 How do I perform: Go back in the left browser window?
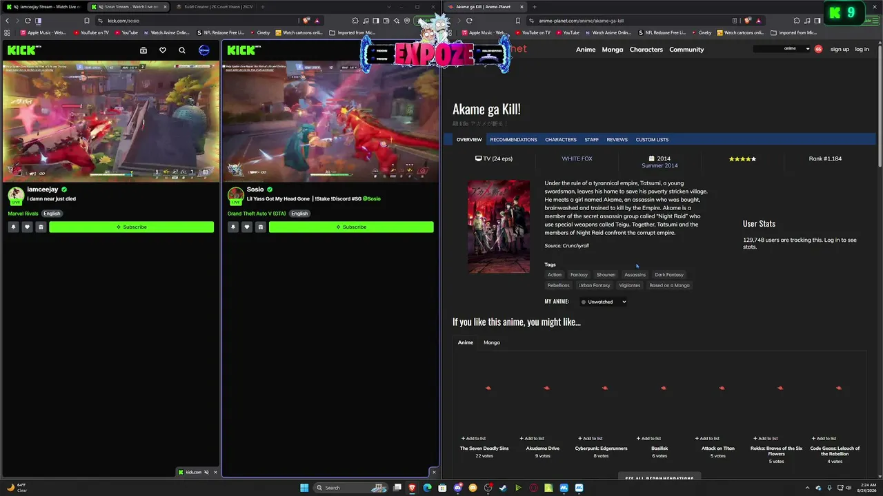tap(8, 21)
